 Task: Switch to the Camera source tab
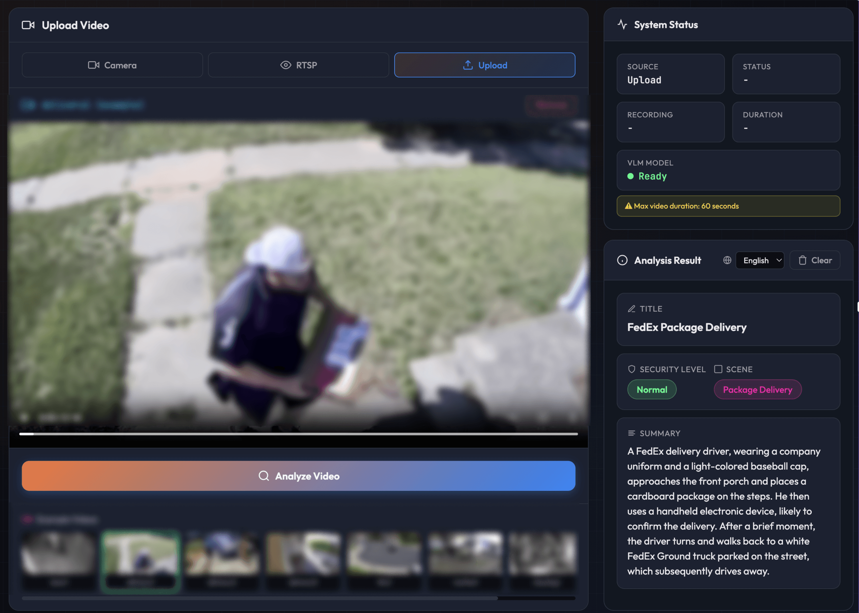click(x=112, y=65)
